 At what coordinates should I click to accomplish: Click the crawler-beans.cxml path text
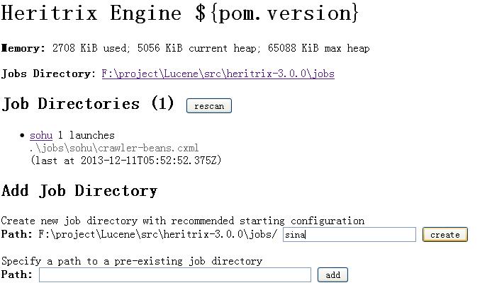point(114,148)
